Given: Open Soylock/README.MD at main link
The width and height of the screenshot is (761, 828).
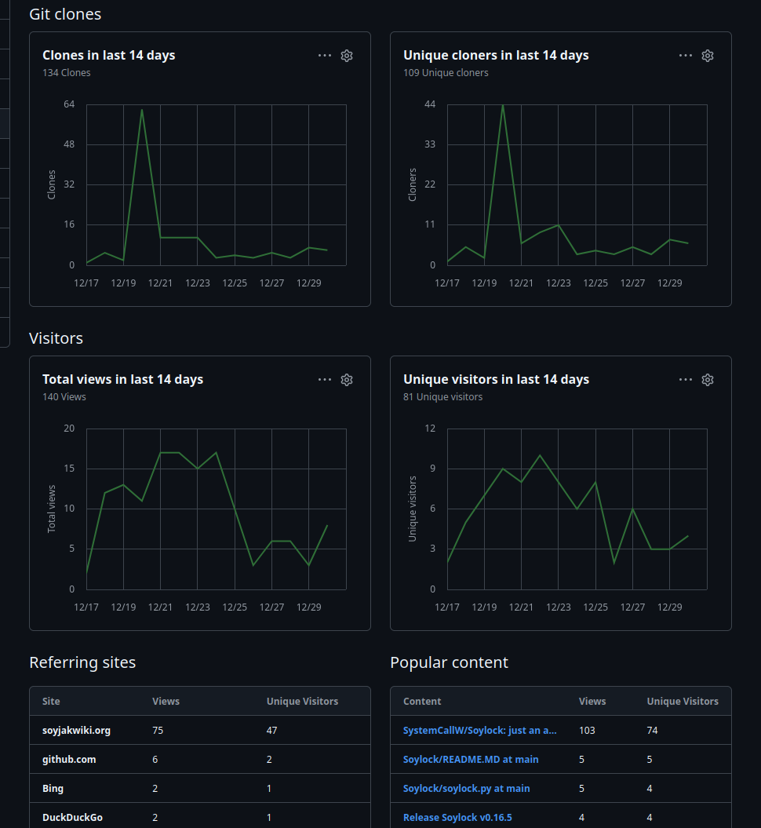Looking at the screenshot, I should [x=471, y=759].
